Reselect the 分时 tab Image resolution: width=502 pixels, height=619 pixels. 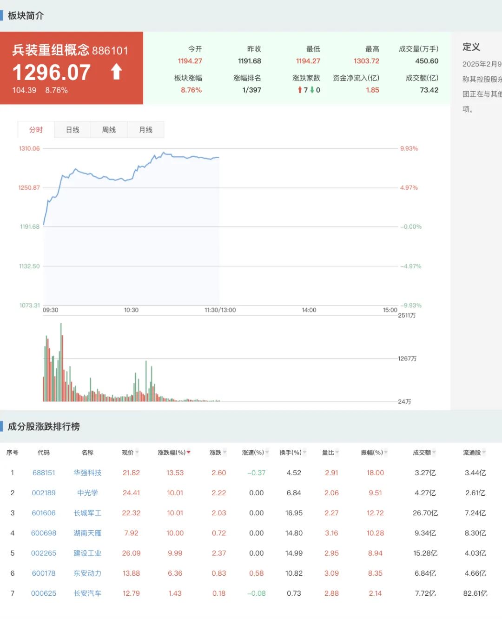coord(36,129)
